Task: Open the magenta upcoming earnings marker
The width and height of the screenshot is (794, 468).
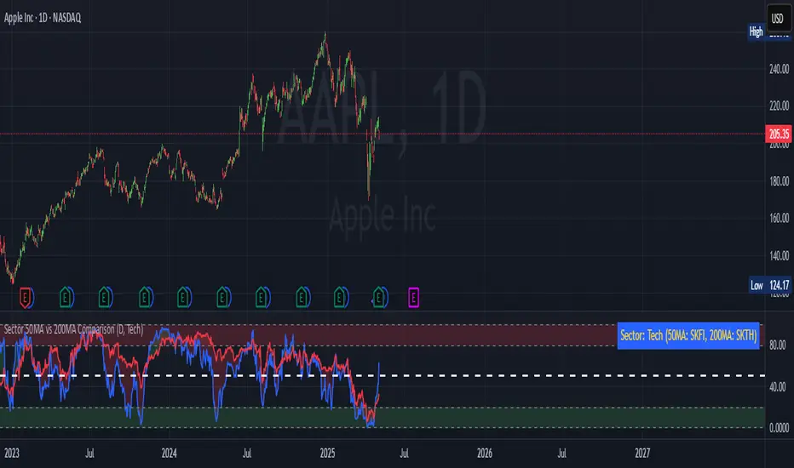Action: tap(413, 298)
